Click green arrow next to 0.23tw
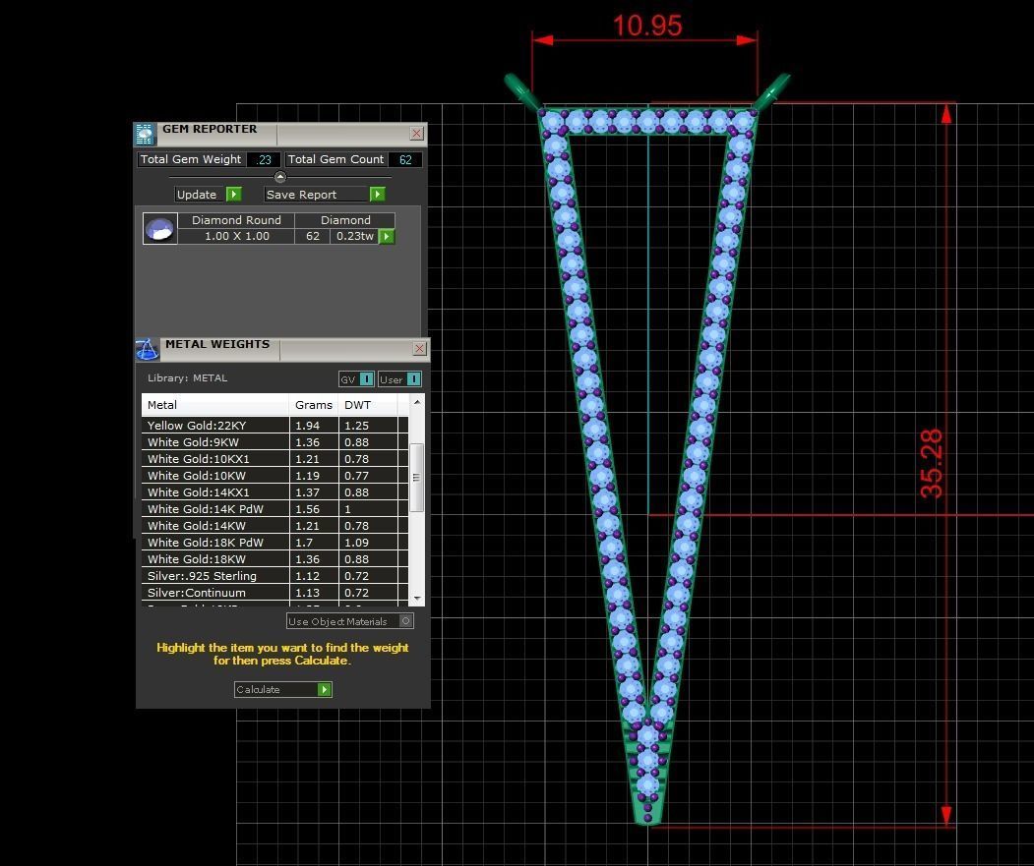 click(387, 236)
